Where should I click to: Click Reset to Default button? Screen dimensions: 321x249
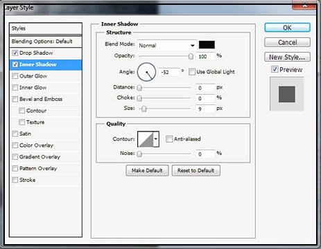coord(196,171)
